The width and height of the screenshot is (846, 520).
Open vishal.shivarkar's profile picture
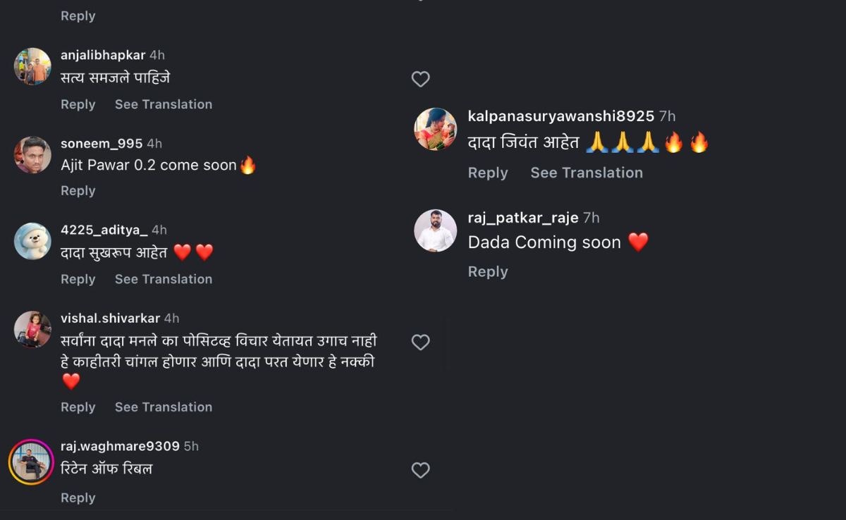tap(32, 329)
